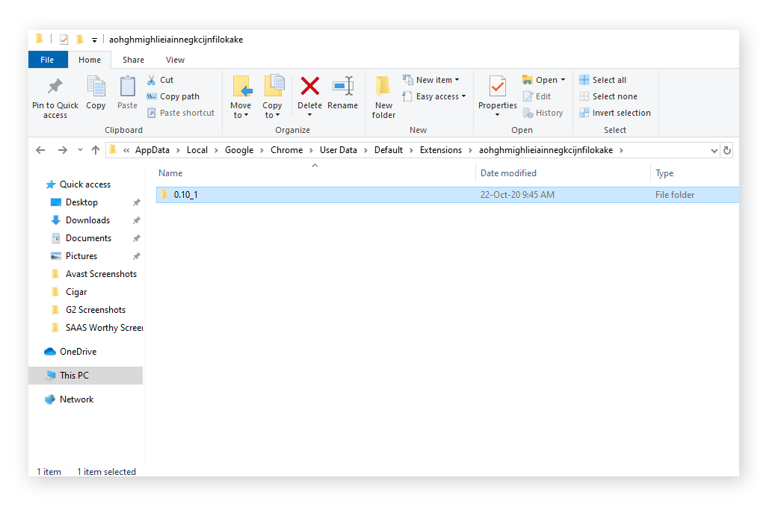The image size is (775, 507).
Task: Navigate to Extensions in the breadcrumb path
Action: 442,149
